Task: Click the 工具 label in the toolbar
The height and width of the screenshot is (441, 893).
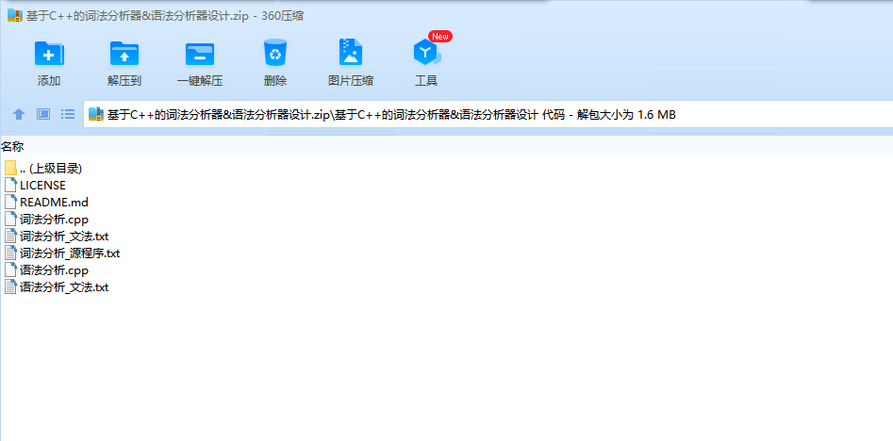Action: tap(426, 81)
